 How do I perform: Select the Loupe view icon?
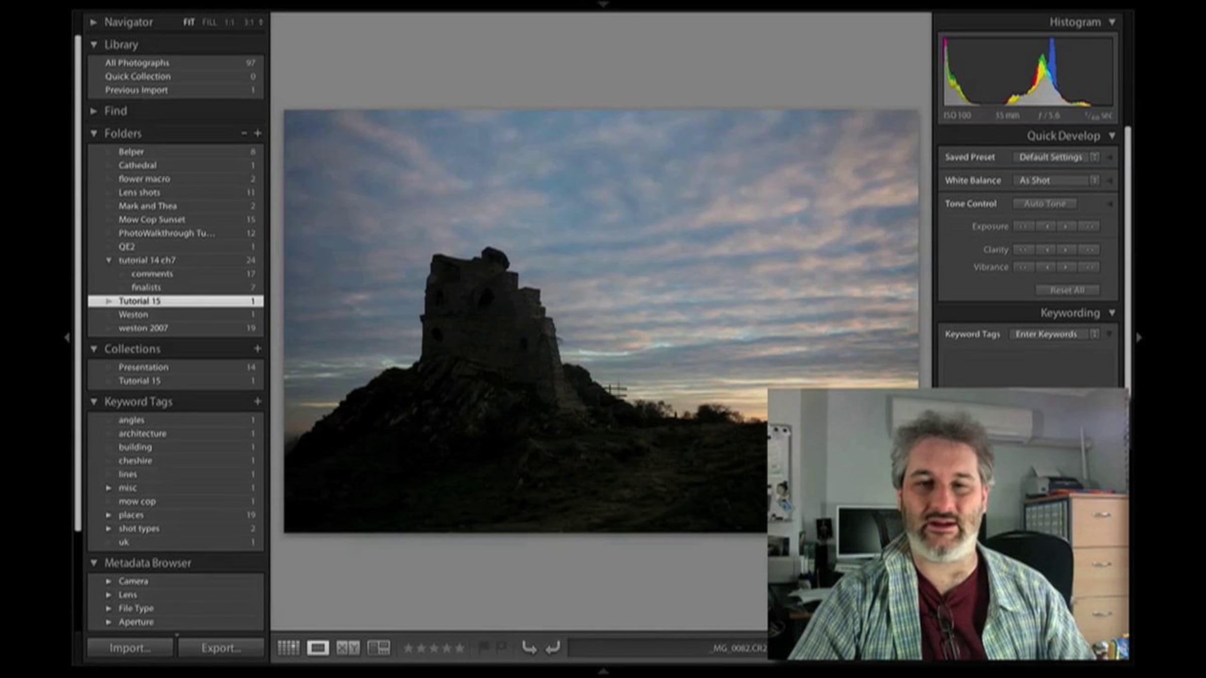tap(318, 648)
